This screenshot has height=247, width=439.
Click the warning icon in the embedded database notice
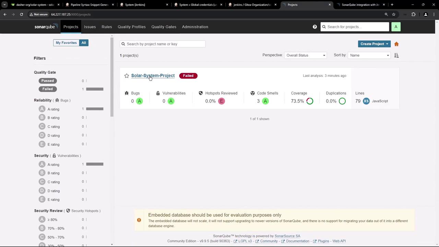point(139,220)
